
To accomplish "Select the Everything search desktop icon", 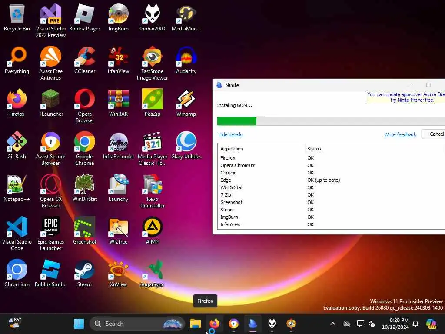I will [x=17, y=60].
